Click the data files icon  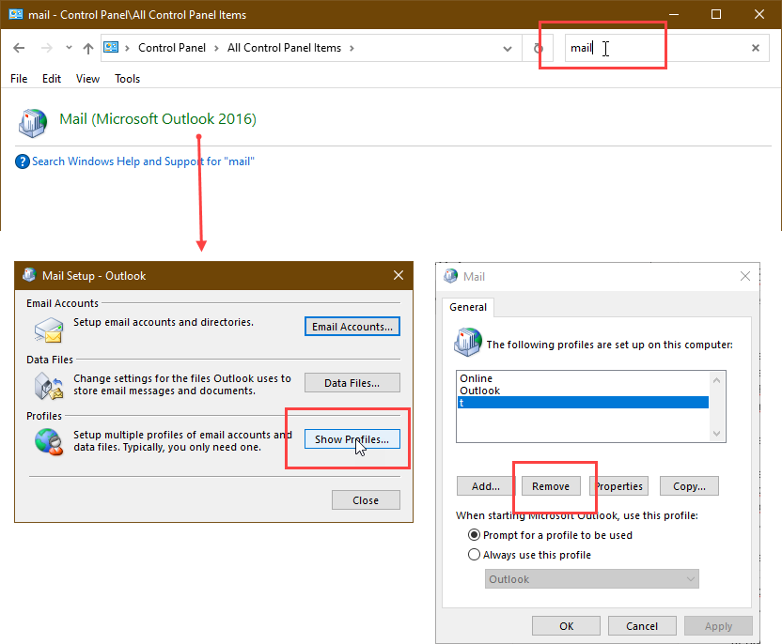pos(49,387)
